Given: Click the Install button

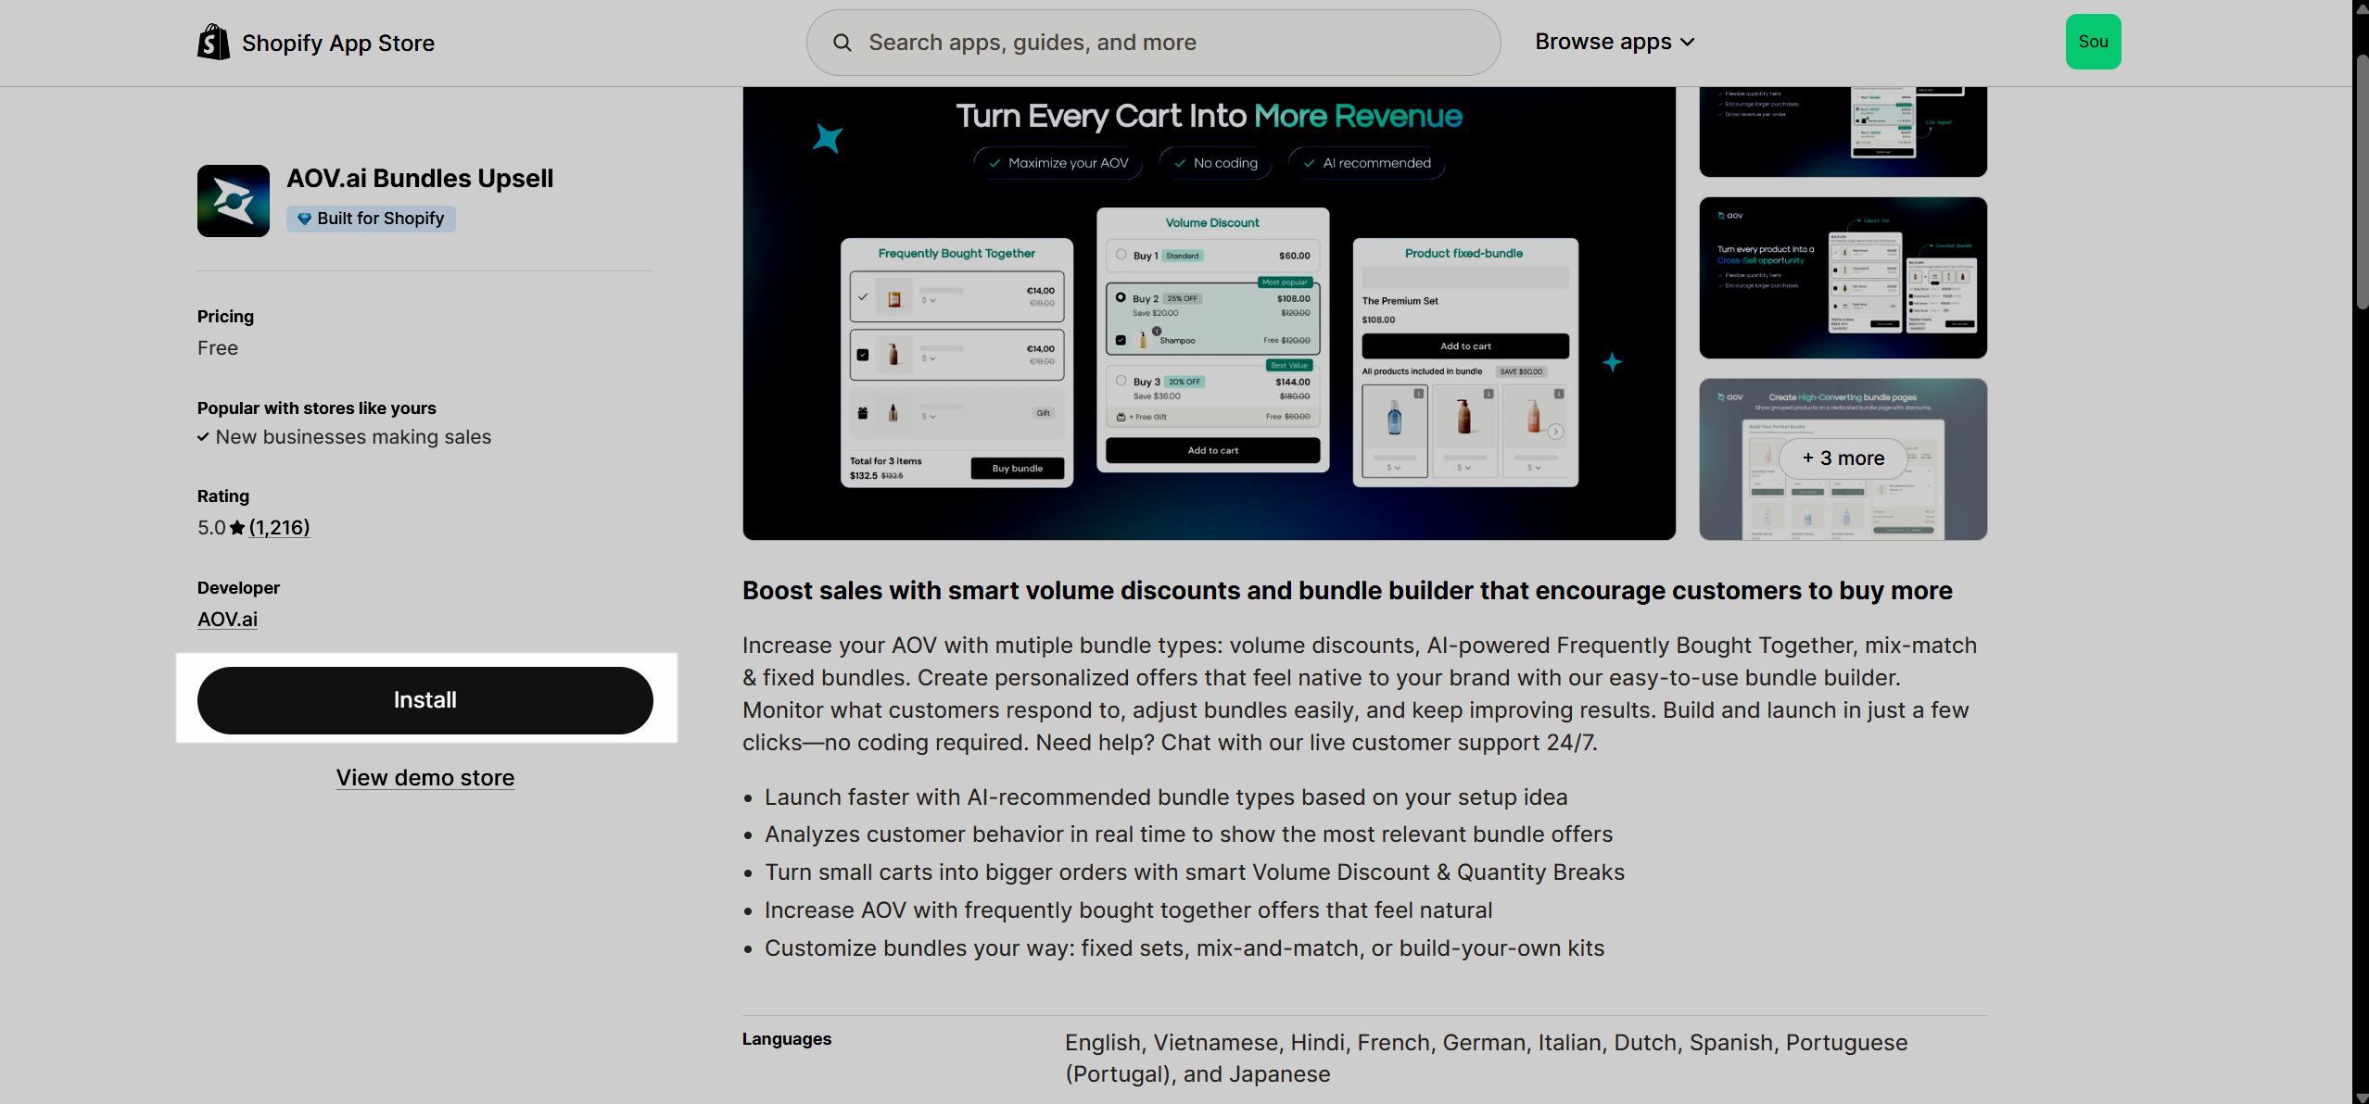Looking at the screenshot, I should tap(424, 700).
